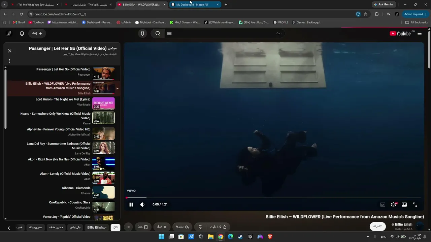The height and width of the screenshot is (242, 431).
Task: Subscribe to Billie Eilish channel (الاشتراك)
Action: tap(378, 227)
